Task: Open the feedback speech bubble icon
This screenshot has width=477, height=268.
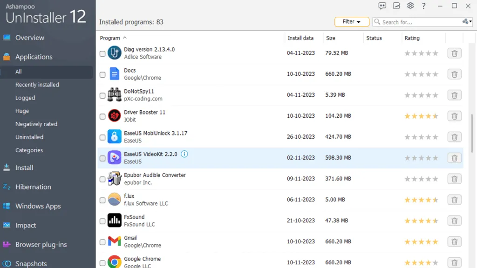Action: pos(382,6)
